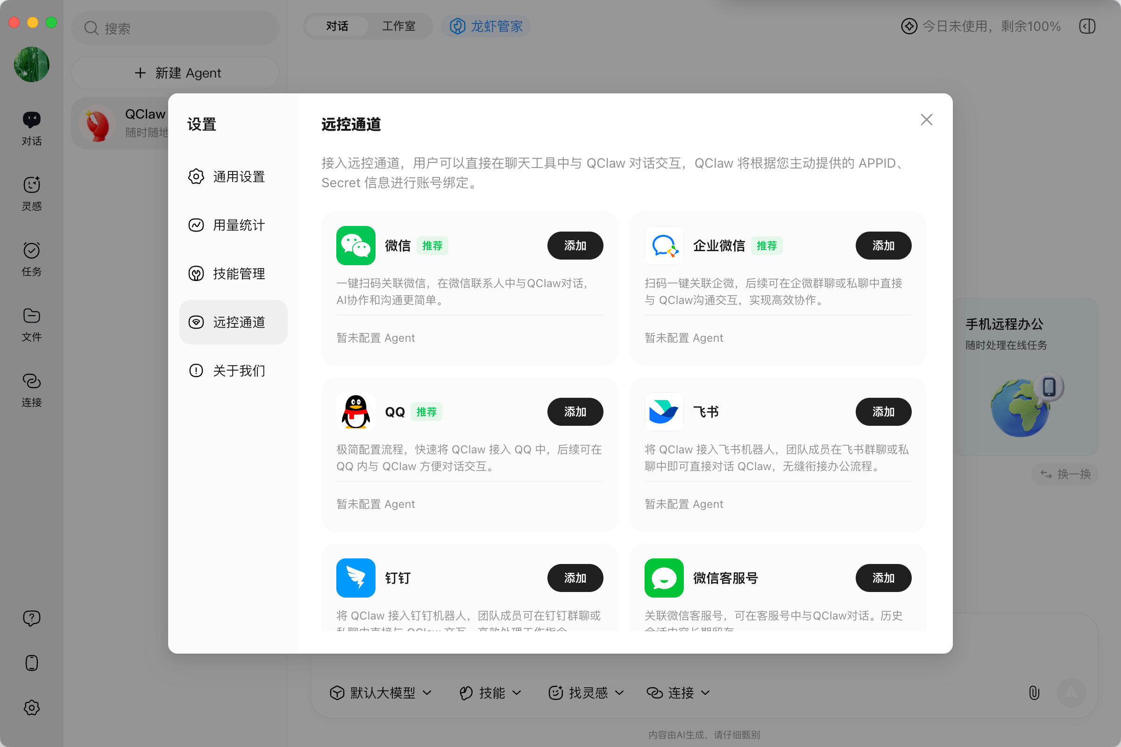This screenshot has height=747, width=1121.
Task: Go to the 文件 folder icon
Action: [x=31, y=316]
